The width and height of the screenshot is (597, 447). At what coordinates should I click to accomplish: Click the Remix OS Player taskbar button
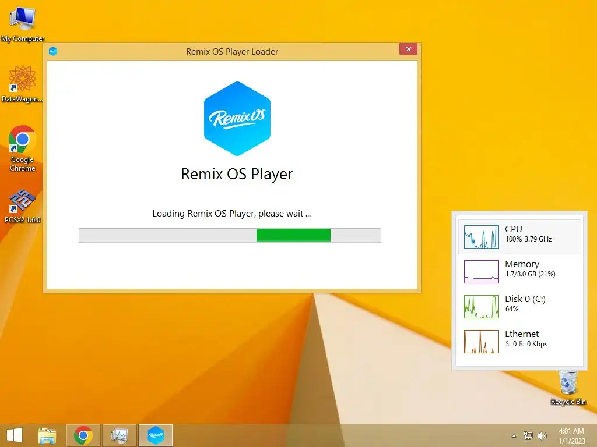156,435
